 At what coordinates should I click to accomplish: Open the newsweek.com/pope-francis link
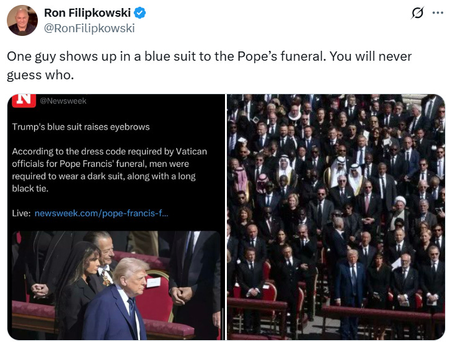(x=101, y=213)
